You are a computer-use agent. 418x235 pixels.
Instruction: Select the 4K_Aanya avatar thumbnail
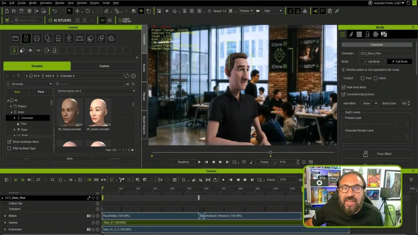69,112
